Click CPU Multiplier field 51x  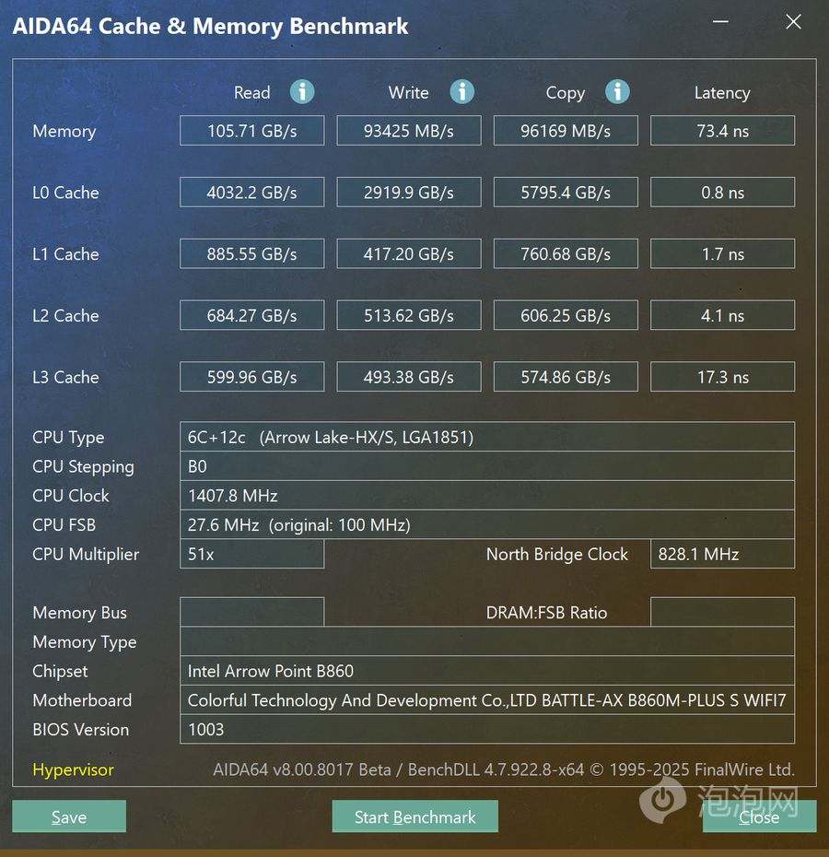click(x=252, y=554)
